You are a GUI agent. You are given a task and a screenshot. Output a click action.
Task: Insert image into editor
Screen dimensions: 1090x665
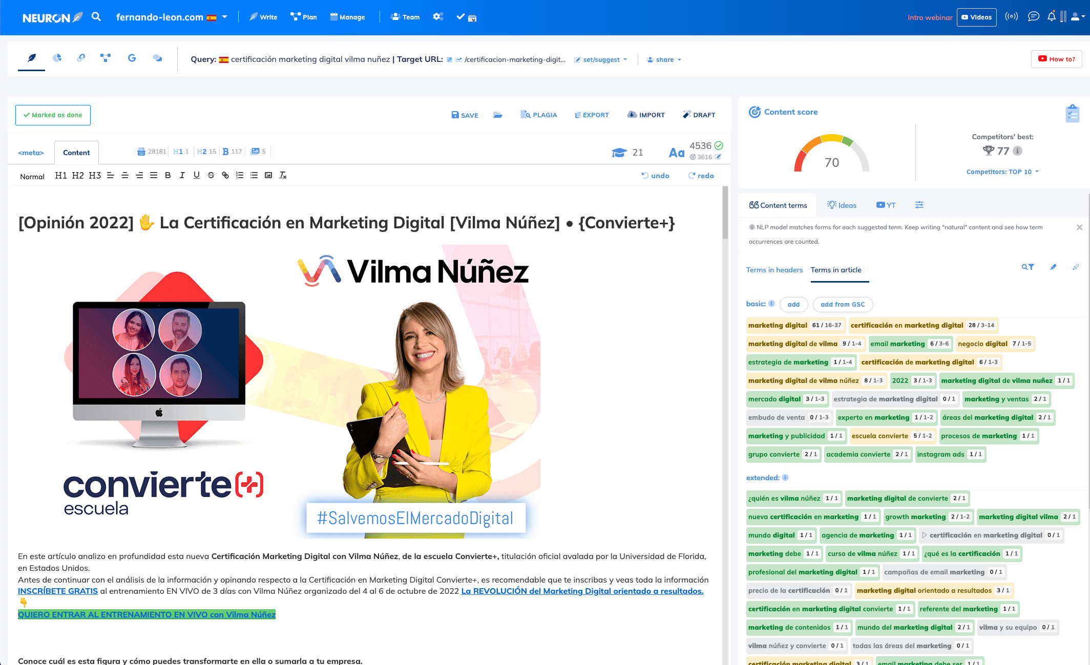tap(268, 176)
